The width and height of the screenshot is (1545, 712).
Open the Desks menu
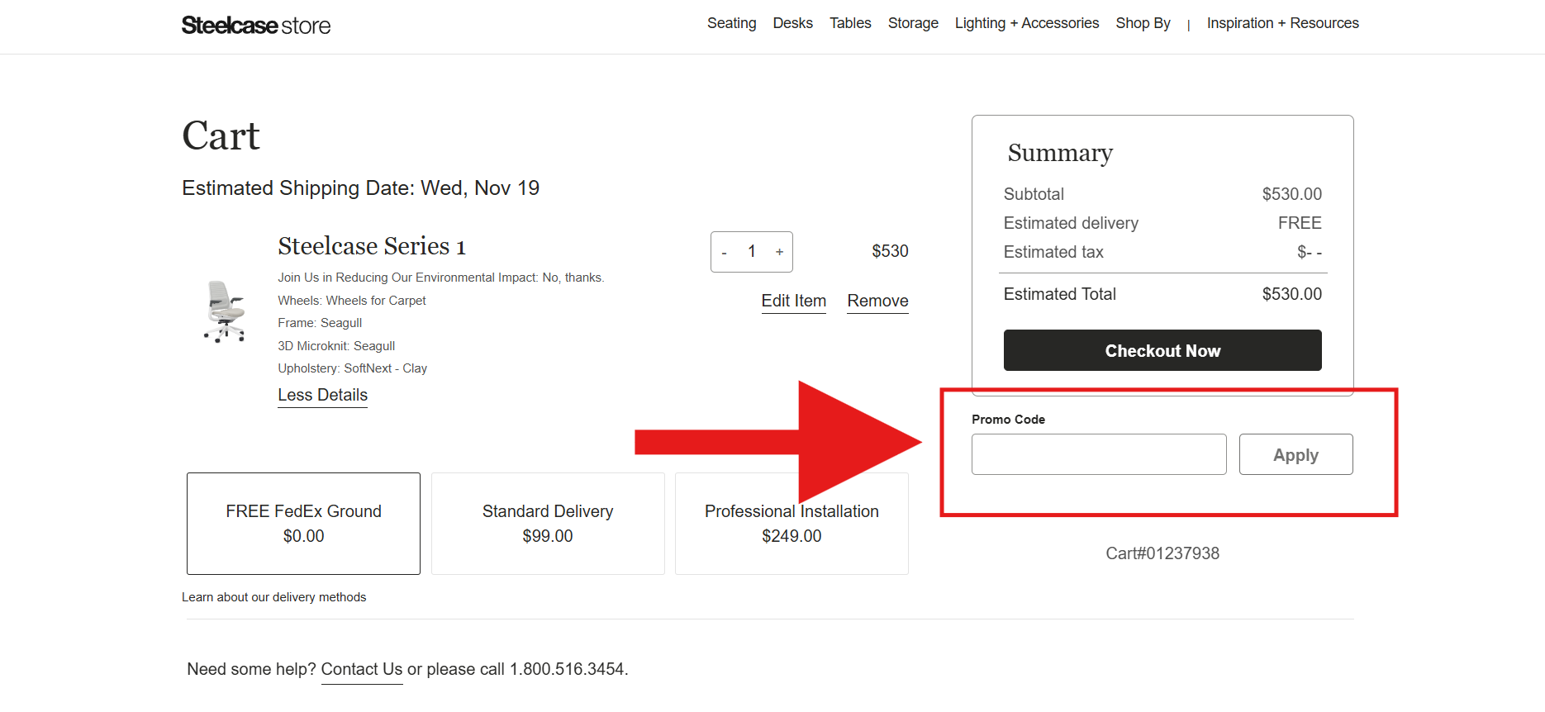[792, 23]
